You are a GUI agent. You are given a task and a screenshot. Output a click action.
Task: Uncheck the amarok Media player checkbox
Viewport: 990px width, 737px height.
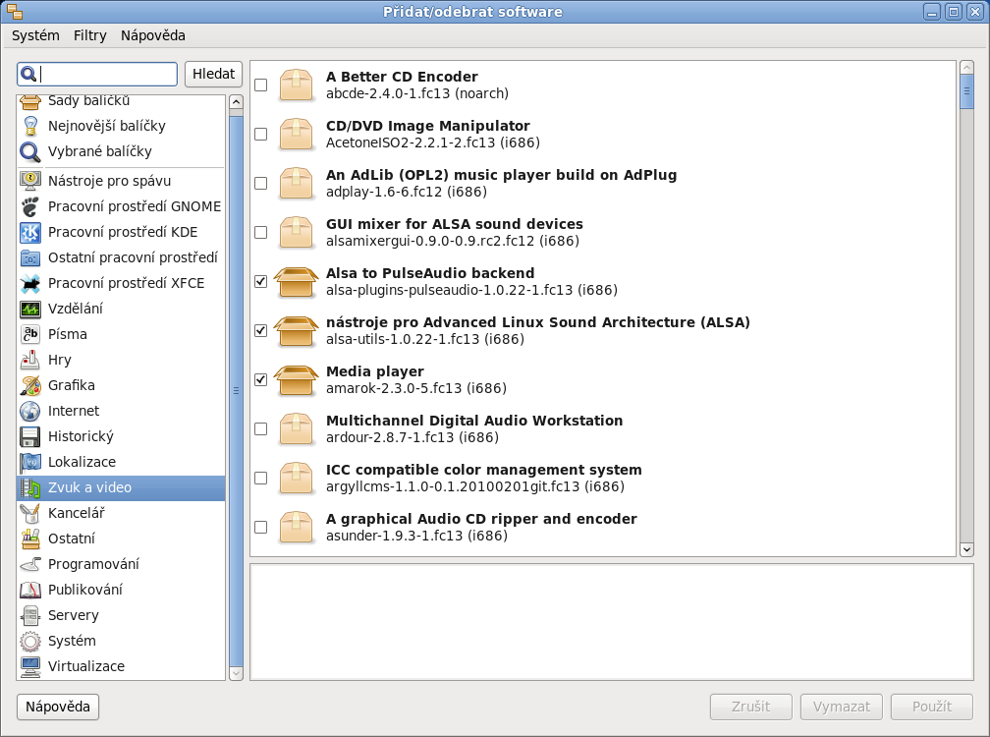tap(261, 380)
